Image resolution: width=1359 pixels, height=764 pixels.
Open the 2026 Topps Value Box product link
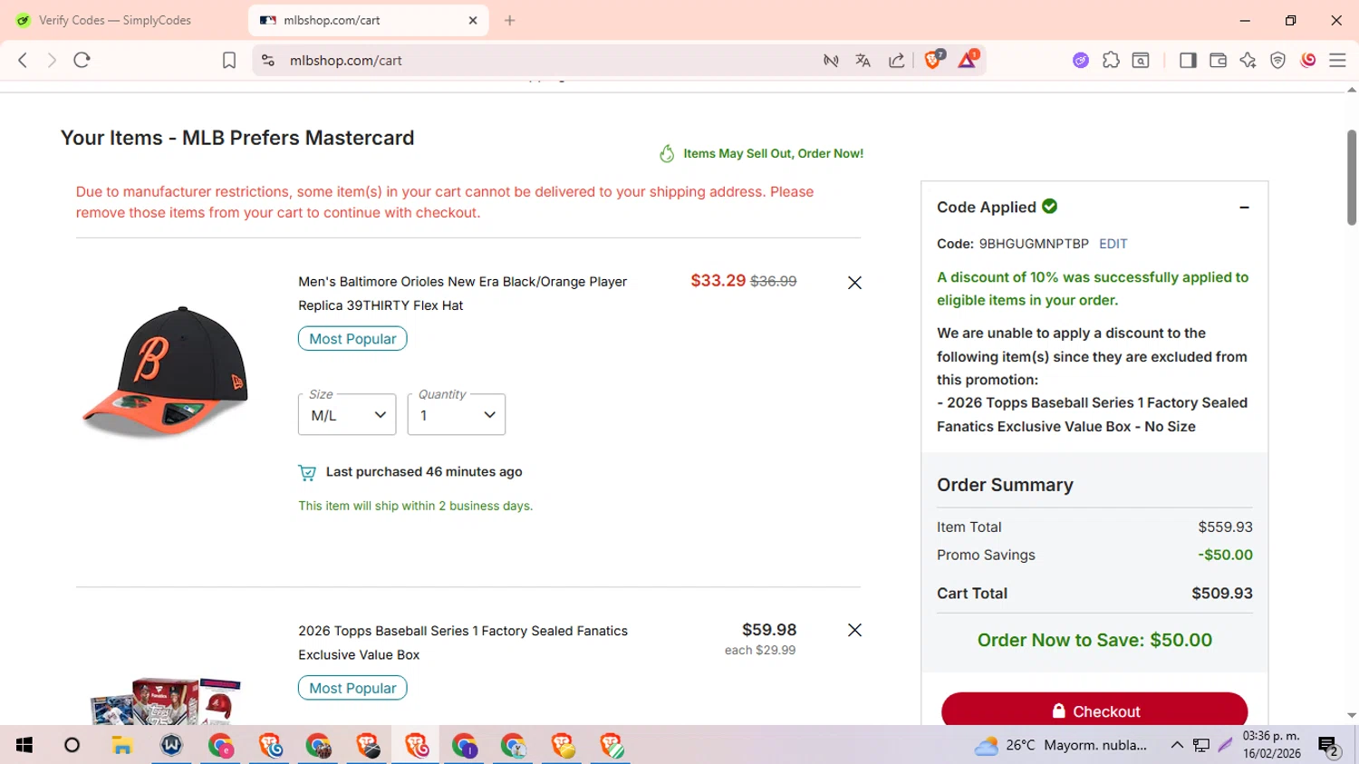point(463,643)
